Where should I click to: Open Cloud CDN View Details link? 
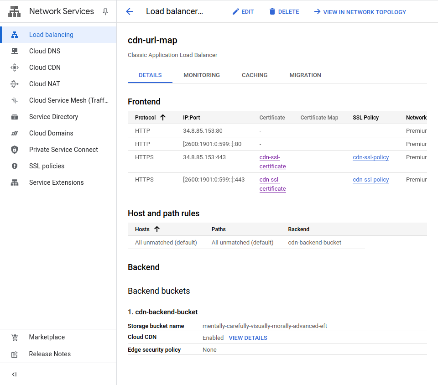point(248,338)
